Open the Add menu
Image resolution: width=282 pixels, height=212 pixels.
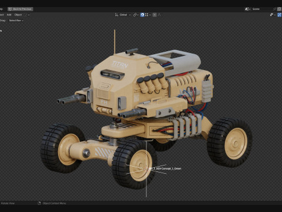point(9,15)
